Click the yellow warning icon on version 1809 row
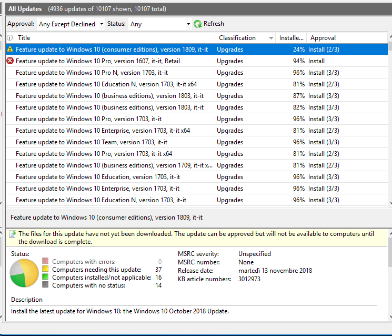Image resolution: width=392 pixels, height=336 pixels. [10, 49]
